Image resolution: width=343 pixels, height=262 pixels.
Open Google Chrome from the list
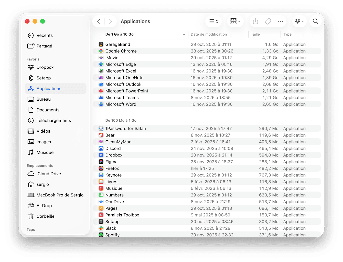(121, 51)
